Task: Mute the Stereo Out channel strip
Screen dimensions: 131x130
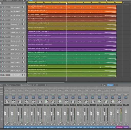Action: pos(118,125)
